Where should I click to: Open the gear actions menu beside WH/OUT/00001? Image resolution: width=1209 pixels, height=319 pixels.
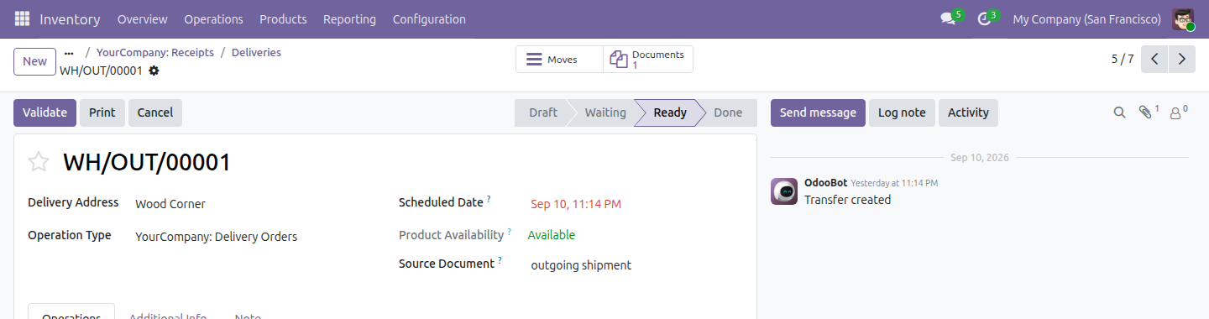tap(154, 71)
